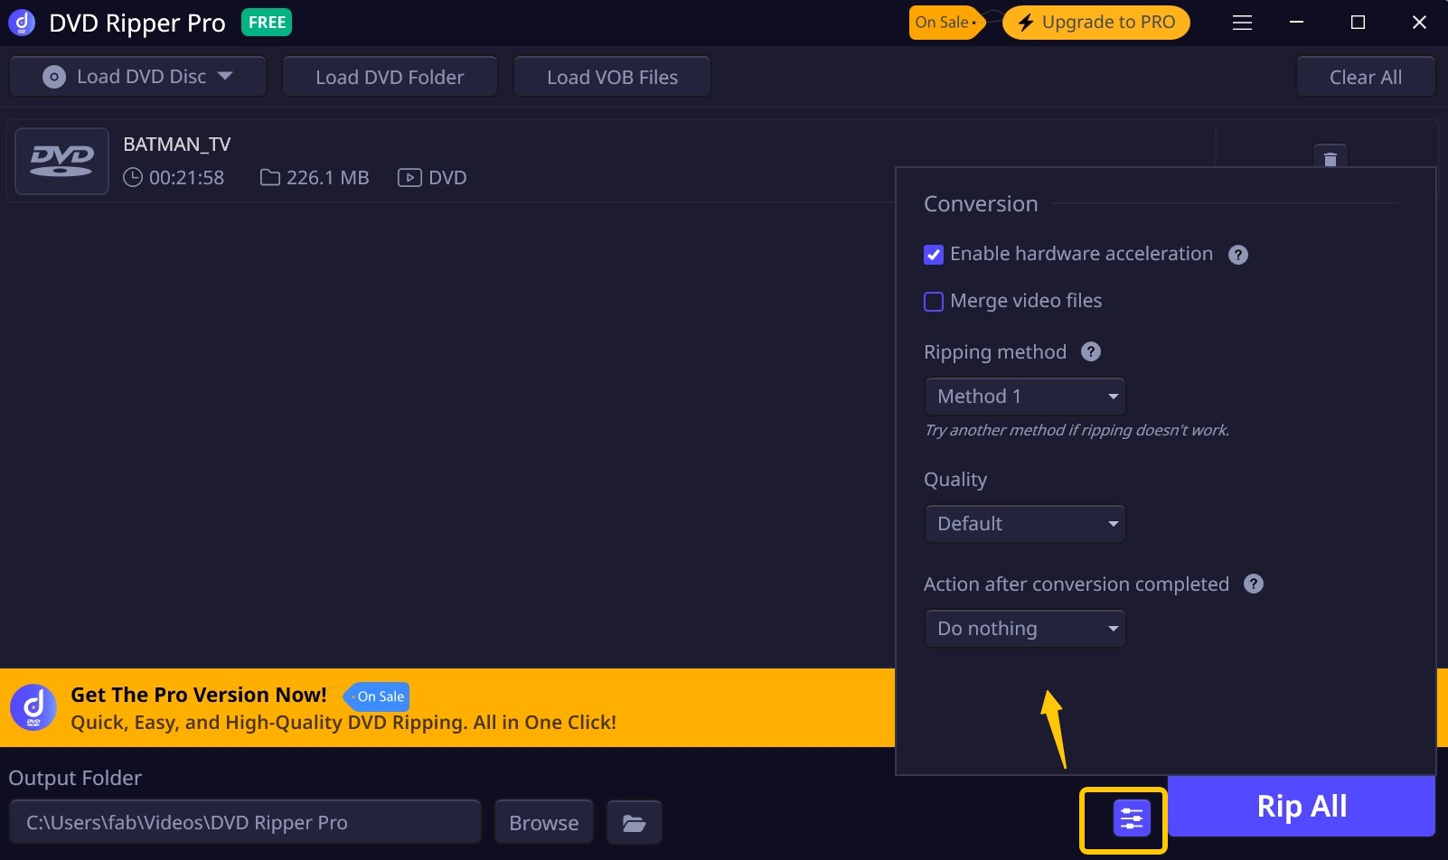Delete BATMAN_TV using the trash icon

1329,158
